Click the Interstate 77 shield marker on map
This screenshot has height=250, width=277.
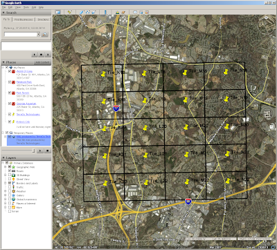[116, 108]
